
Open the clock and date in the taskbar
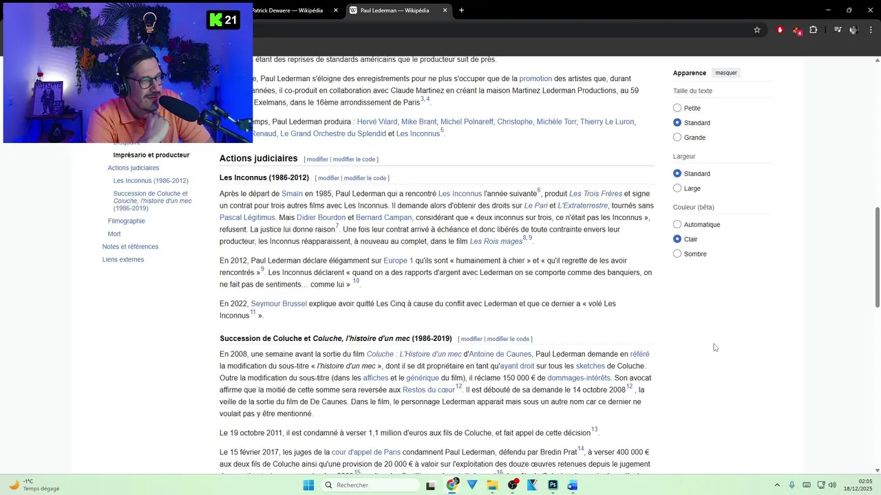tap(857, 485)
